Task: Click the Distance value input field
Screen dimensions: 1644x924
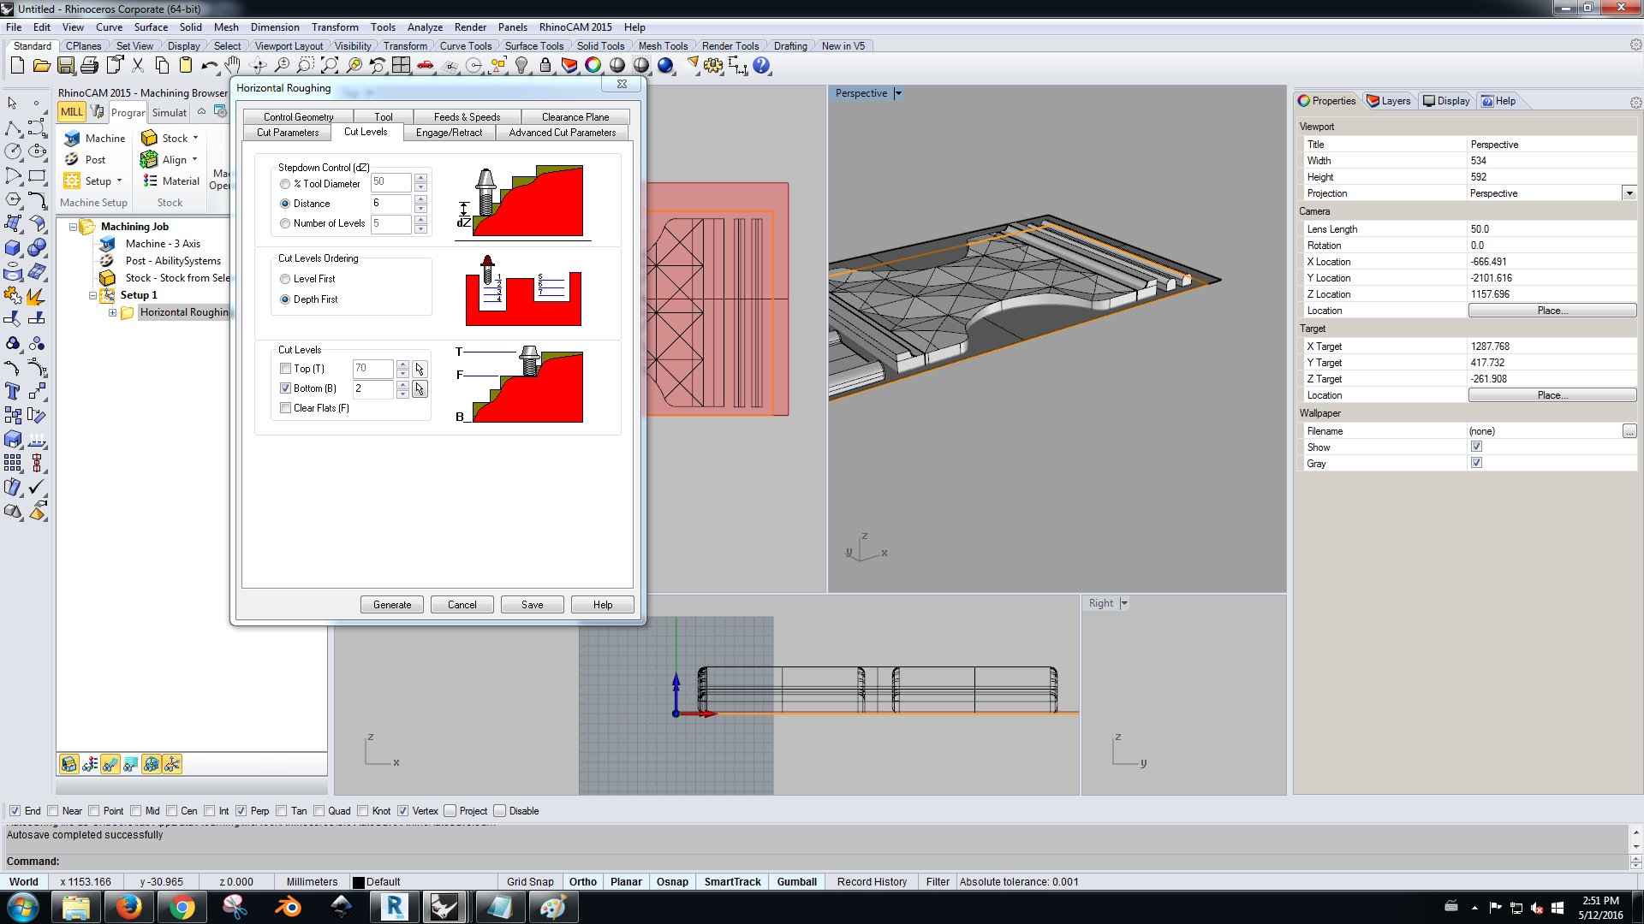Action: click(391, 204)
